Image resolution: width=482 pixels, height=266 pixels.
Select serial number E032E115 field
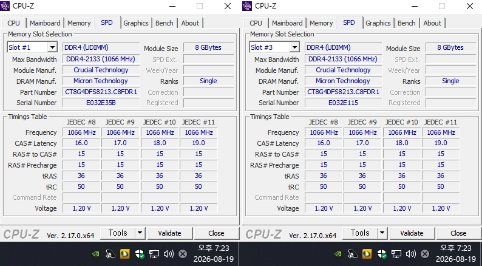point(344,103)
